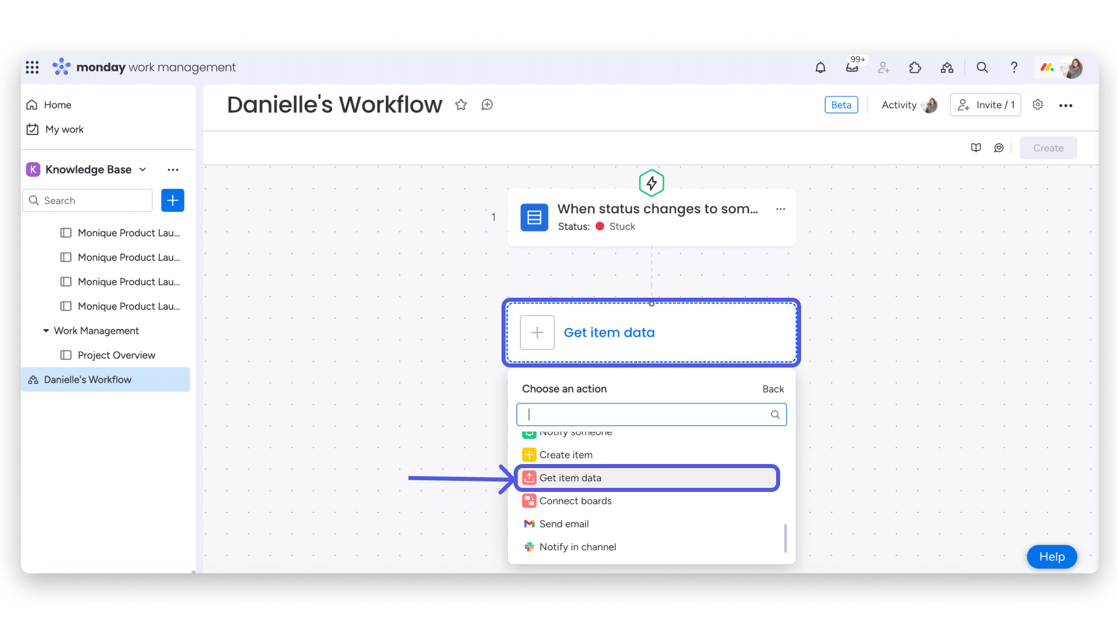Choose Get item data from the action list

648,478
